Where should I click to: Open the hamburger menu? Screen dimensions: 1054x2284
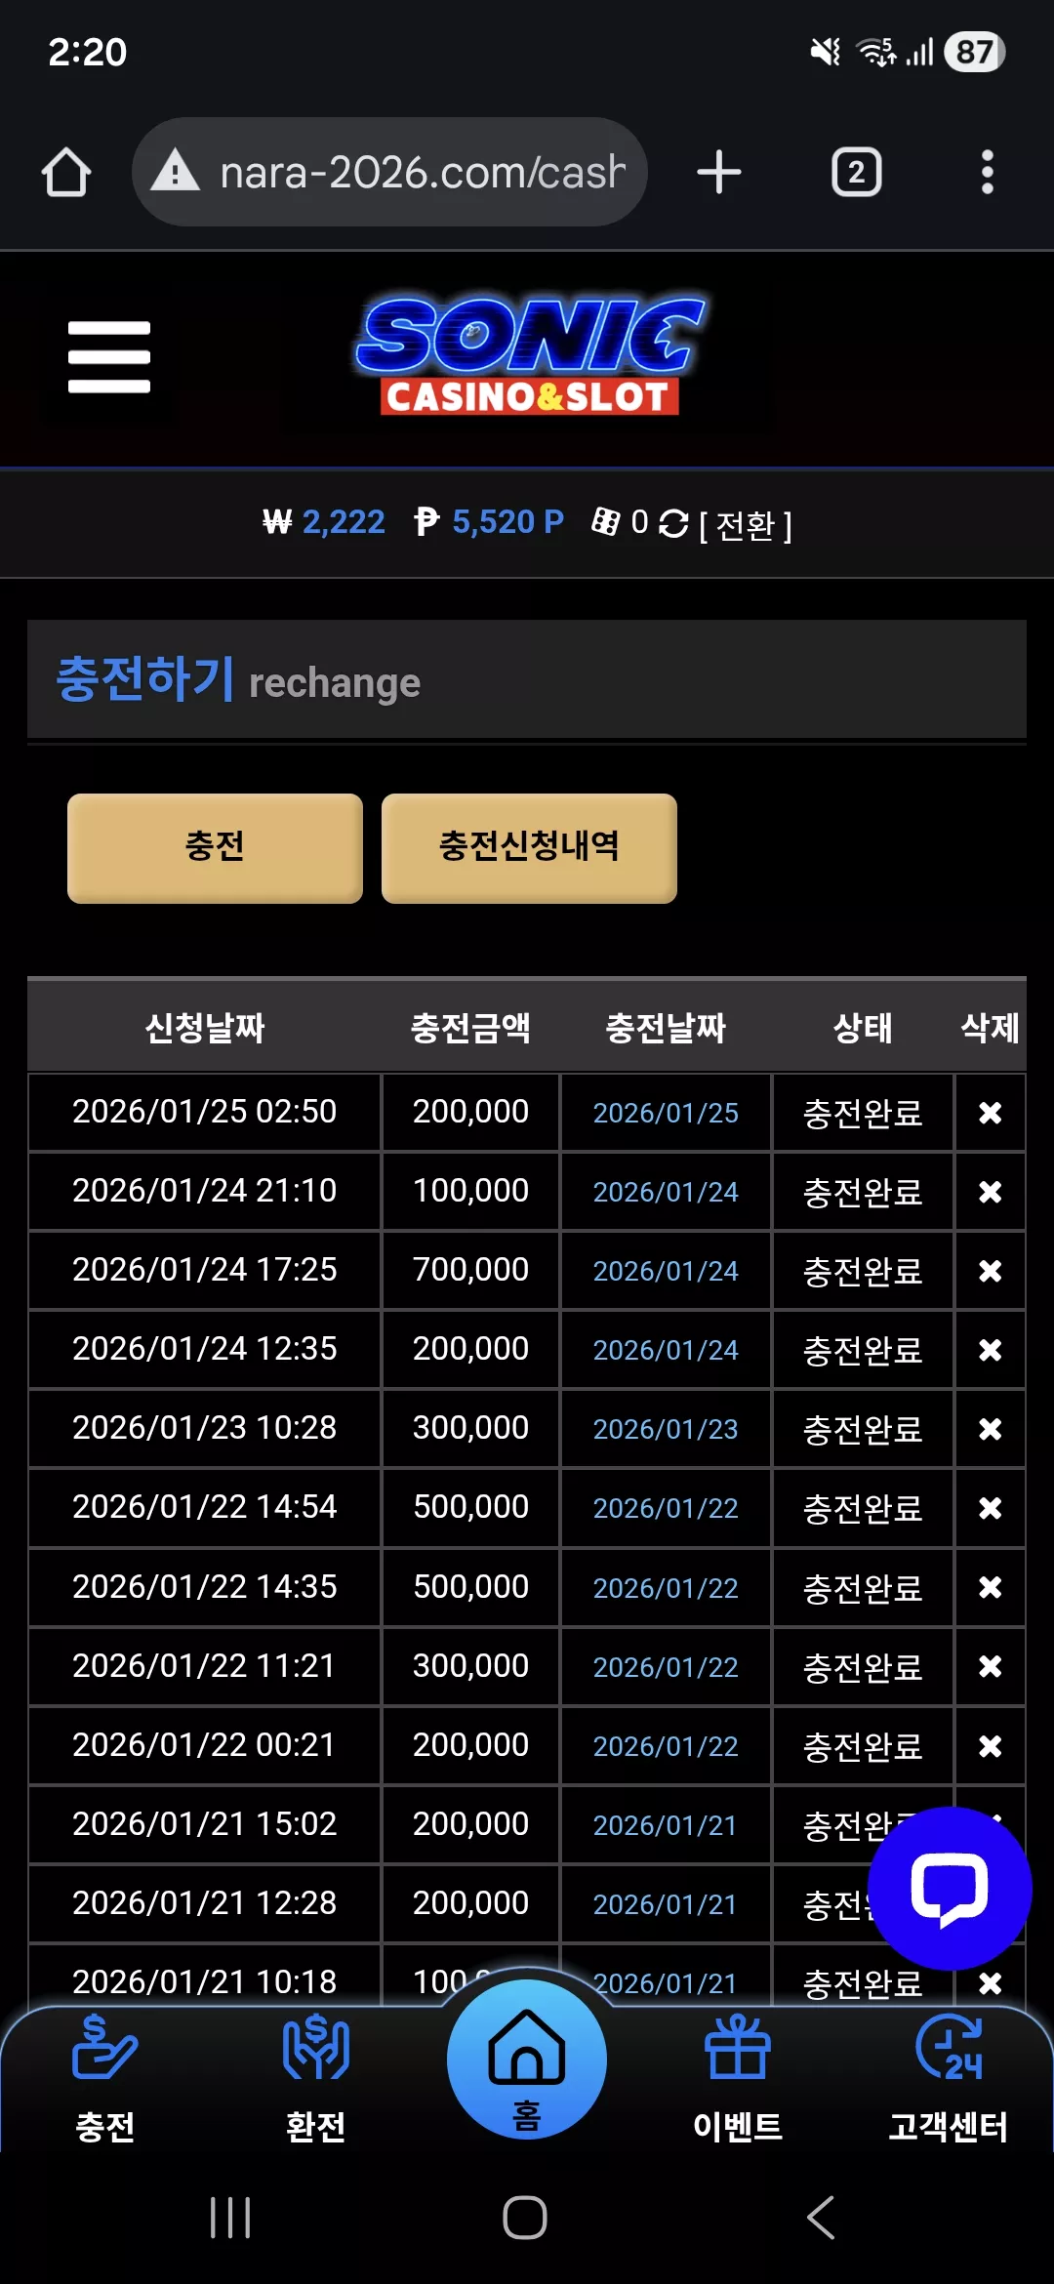tap(109, 357)
